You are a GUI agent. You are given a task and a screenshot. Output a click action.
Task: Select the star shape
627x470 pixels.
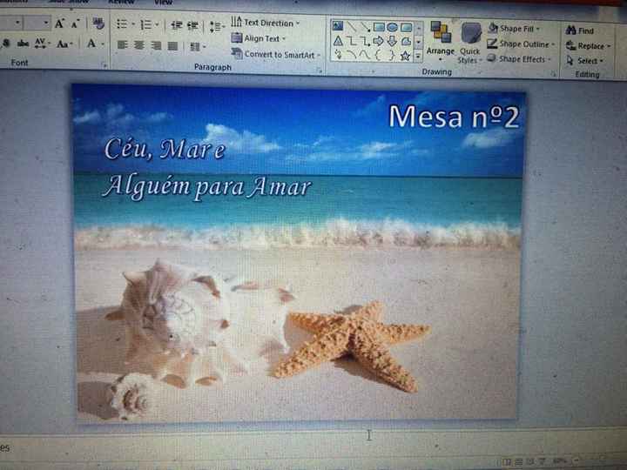[x=405, y=56]
